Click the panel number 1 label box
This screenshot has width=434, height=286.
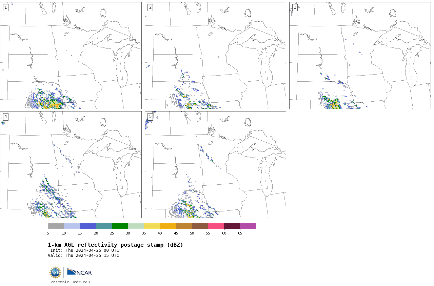[x=6, y=7]
